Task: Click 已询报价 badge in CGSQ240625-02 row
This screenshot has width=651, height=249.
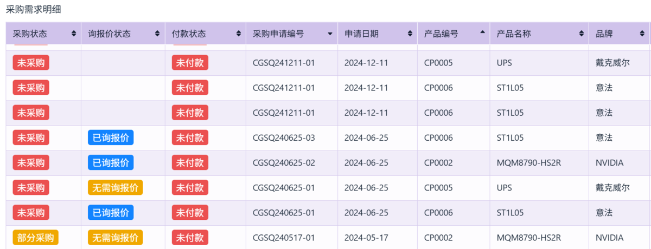Action: pos(111,163)
